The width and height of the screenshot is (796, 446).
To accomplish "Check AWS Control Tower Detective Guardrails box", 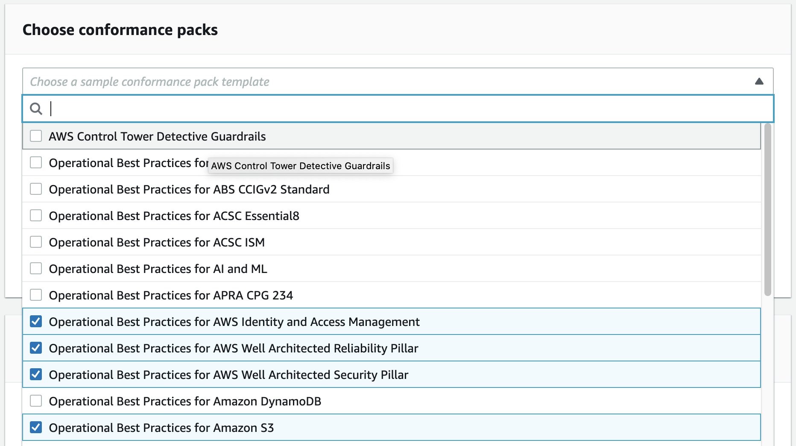I will 36,136.
